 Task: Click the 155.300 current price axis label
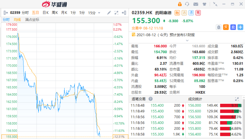click(9, 137)
